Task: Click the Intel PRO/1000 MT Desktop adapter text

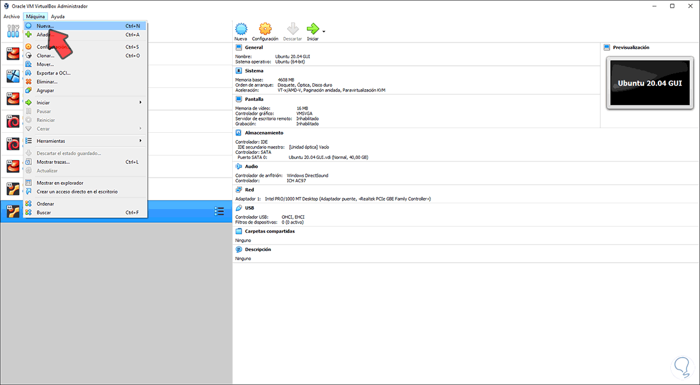Action: click(x=348, y=199)
